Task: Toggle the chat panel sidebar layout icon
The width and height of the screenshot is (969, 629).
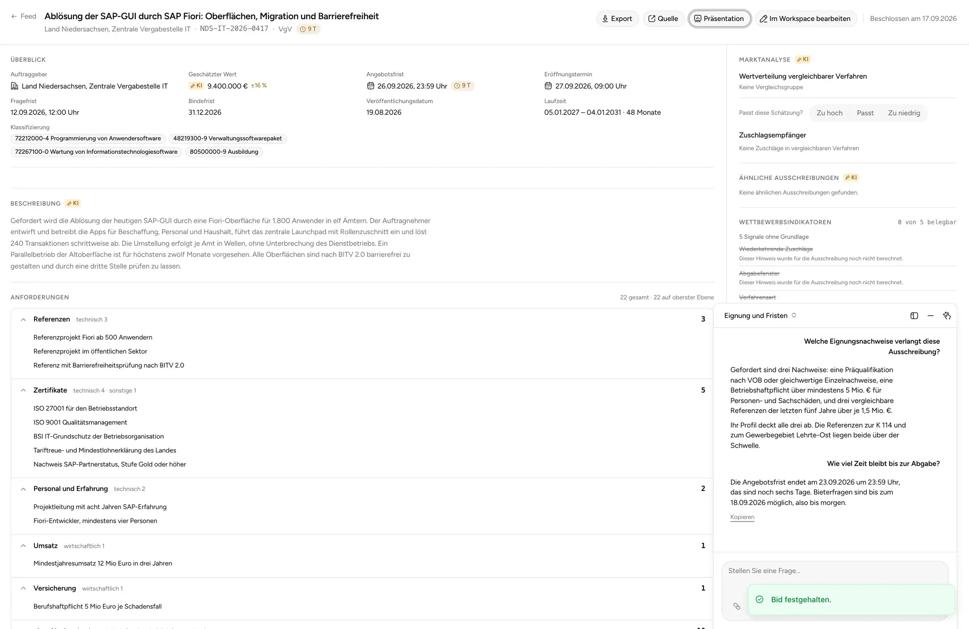Action: click(914, 316)
